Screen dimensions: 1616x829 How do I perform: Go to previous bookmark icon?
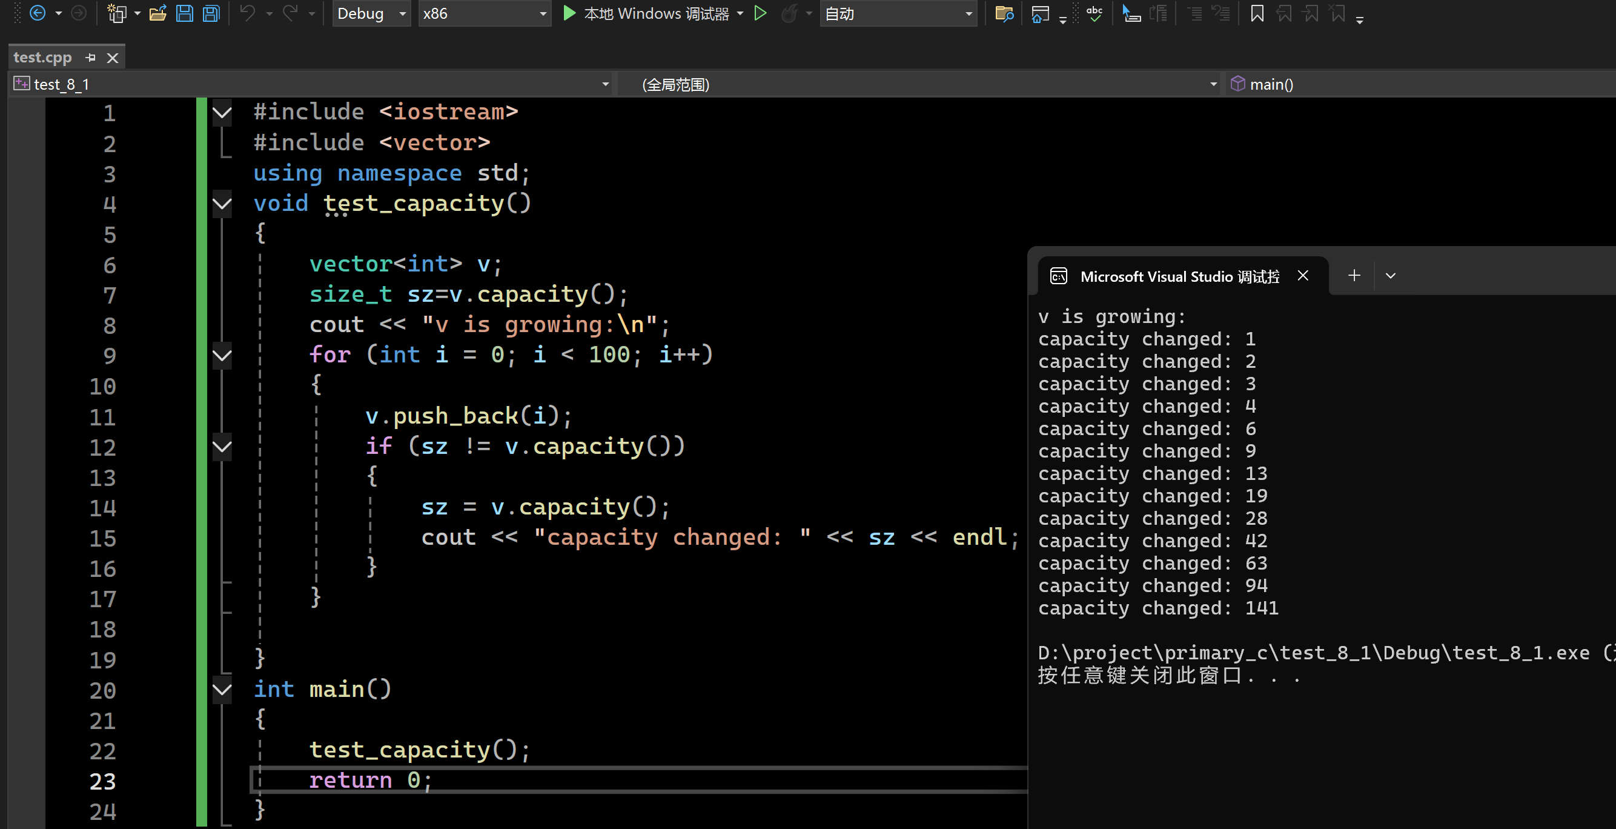1284,13
